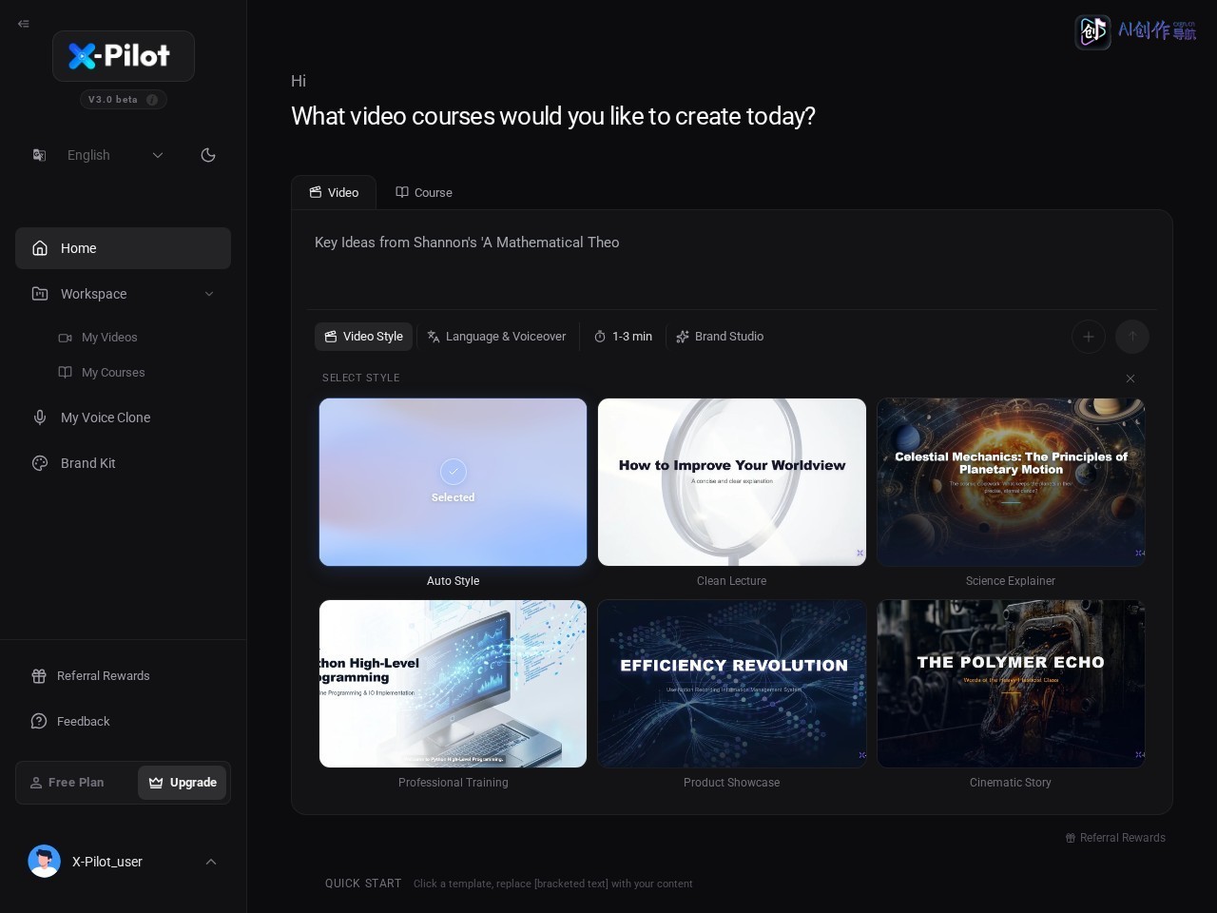Viewport: 1217px width, 913px height.
Task: Switch to the Video tab
Action: point(334,193)
